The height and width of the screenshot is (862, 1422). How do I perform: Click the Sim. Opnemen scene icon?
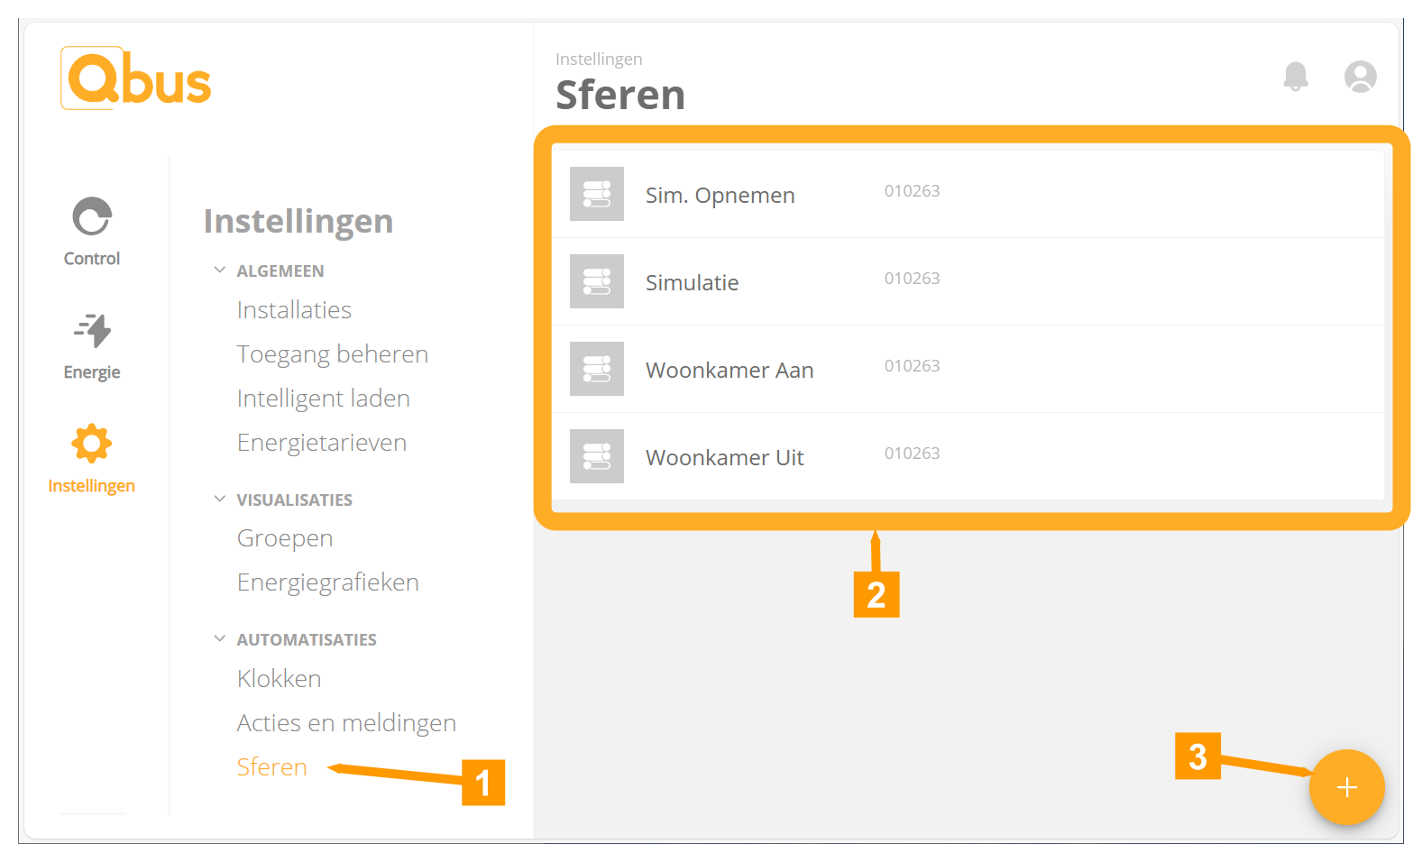click(x=597, y=194)
